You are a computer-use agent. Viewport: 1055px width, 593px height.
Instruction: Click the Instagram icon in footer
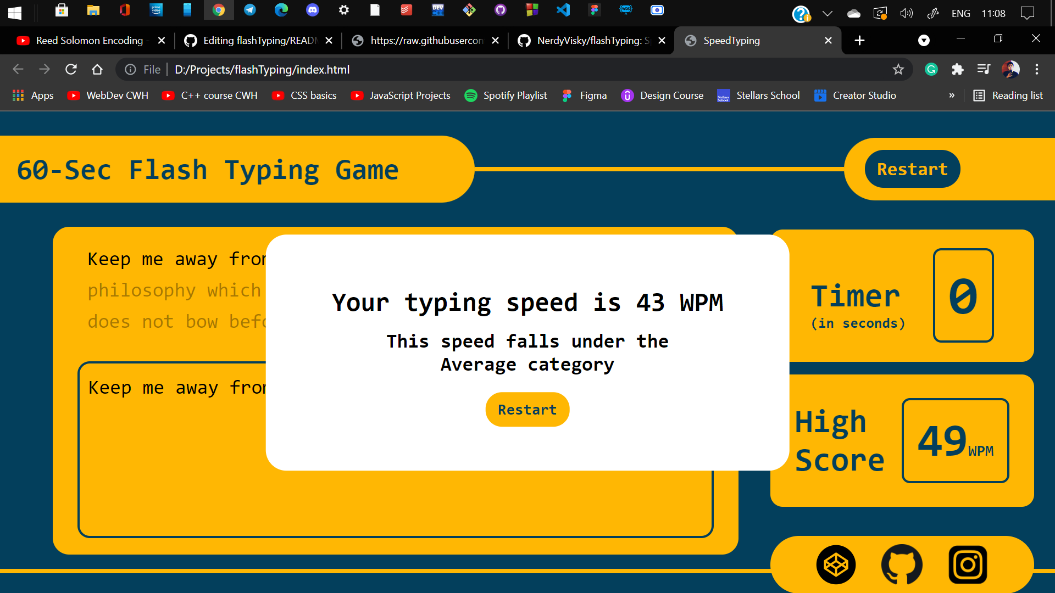click(969, 565)
